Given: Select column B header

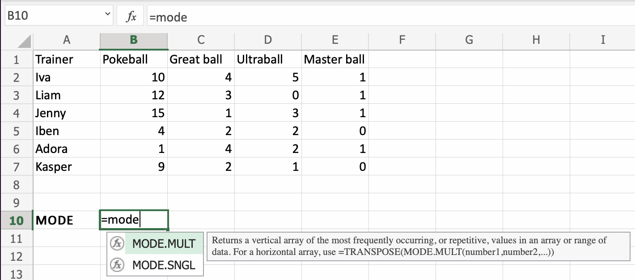Looking at the screenshot, I should pyautogui.click(x=134, y=40).
